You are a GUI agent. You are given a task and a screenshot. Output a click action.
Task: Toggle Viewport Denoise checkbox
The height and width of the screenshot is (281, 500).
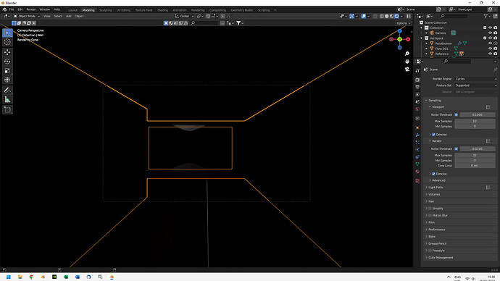tap(433, 135)
